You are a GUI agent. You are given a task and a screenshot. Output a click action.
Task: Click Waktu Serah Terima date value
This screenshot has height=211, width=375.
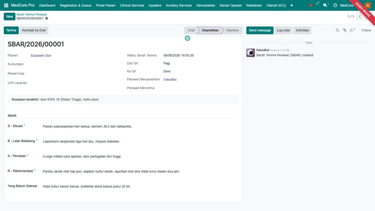[x=179, y=55]
